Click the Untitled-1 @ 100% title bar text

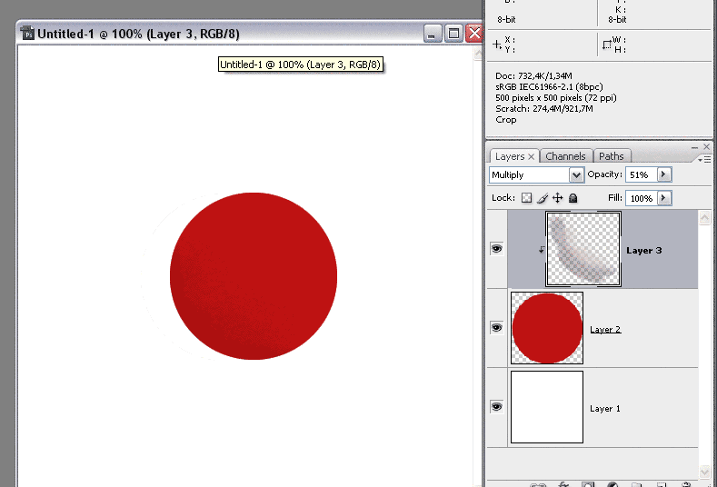click(138, 34)
